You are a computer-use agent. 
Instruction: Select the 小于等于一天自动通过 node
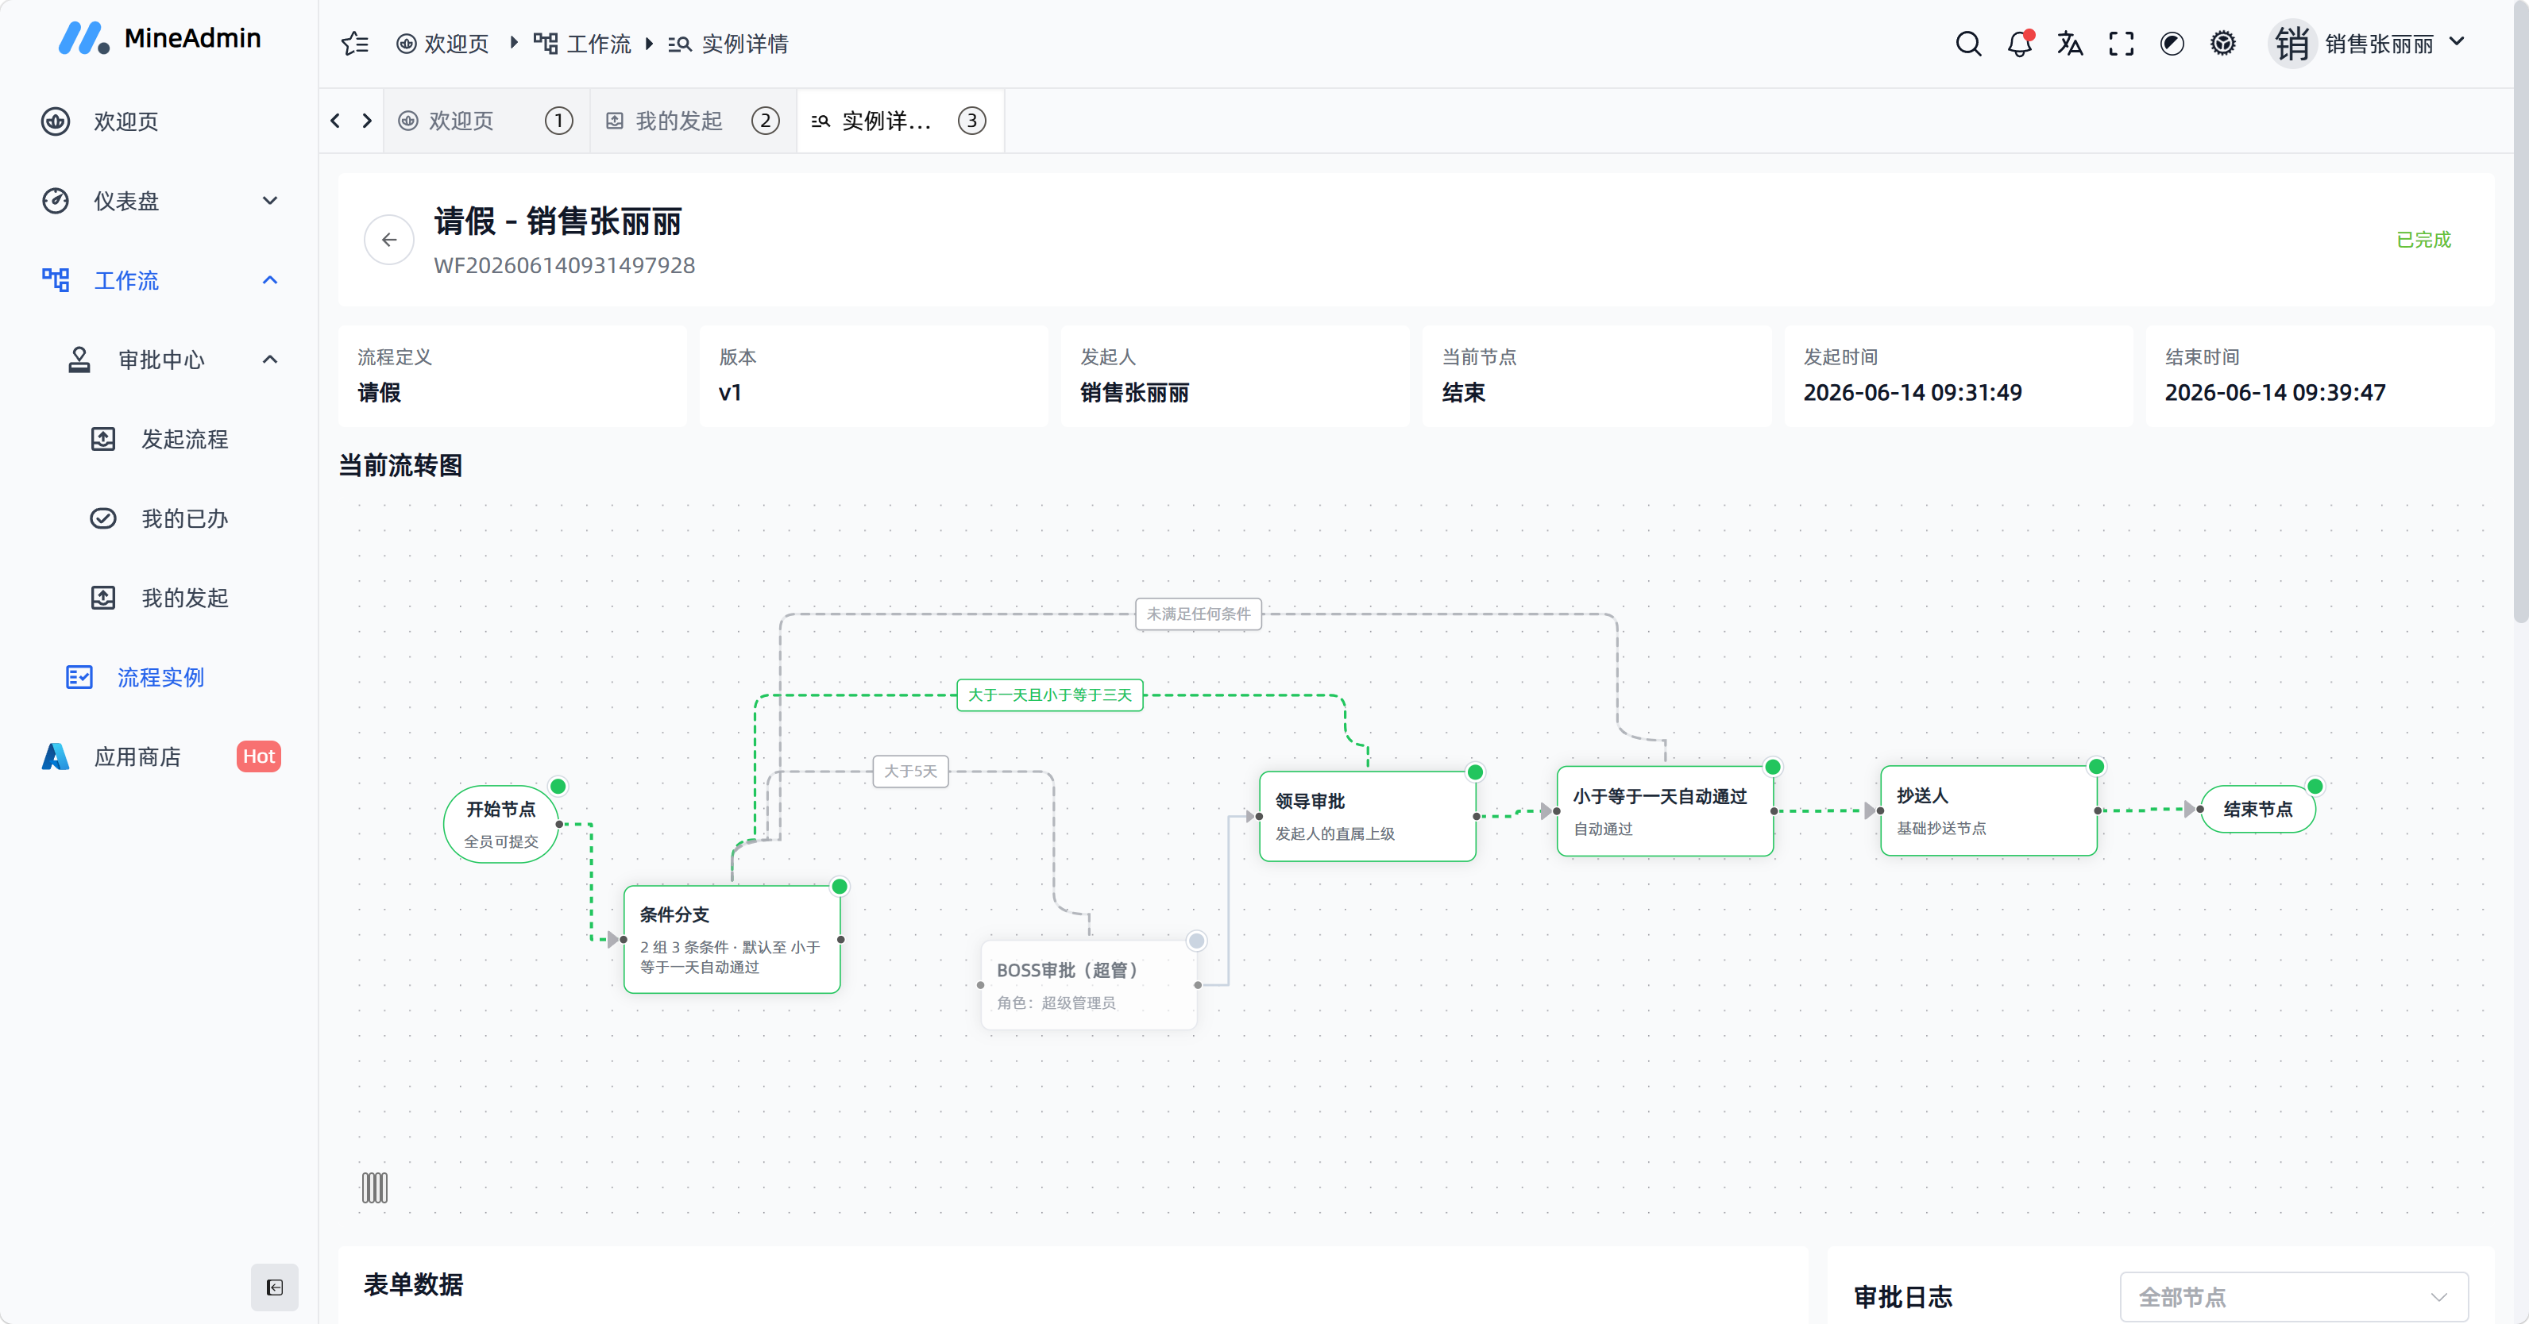(1665, 810)
